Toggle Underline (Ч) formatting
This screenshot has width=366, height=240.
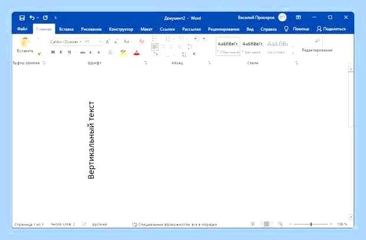click(69, 52)
